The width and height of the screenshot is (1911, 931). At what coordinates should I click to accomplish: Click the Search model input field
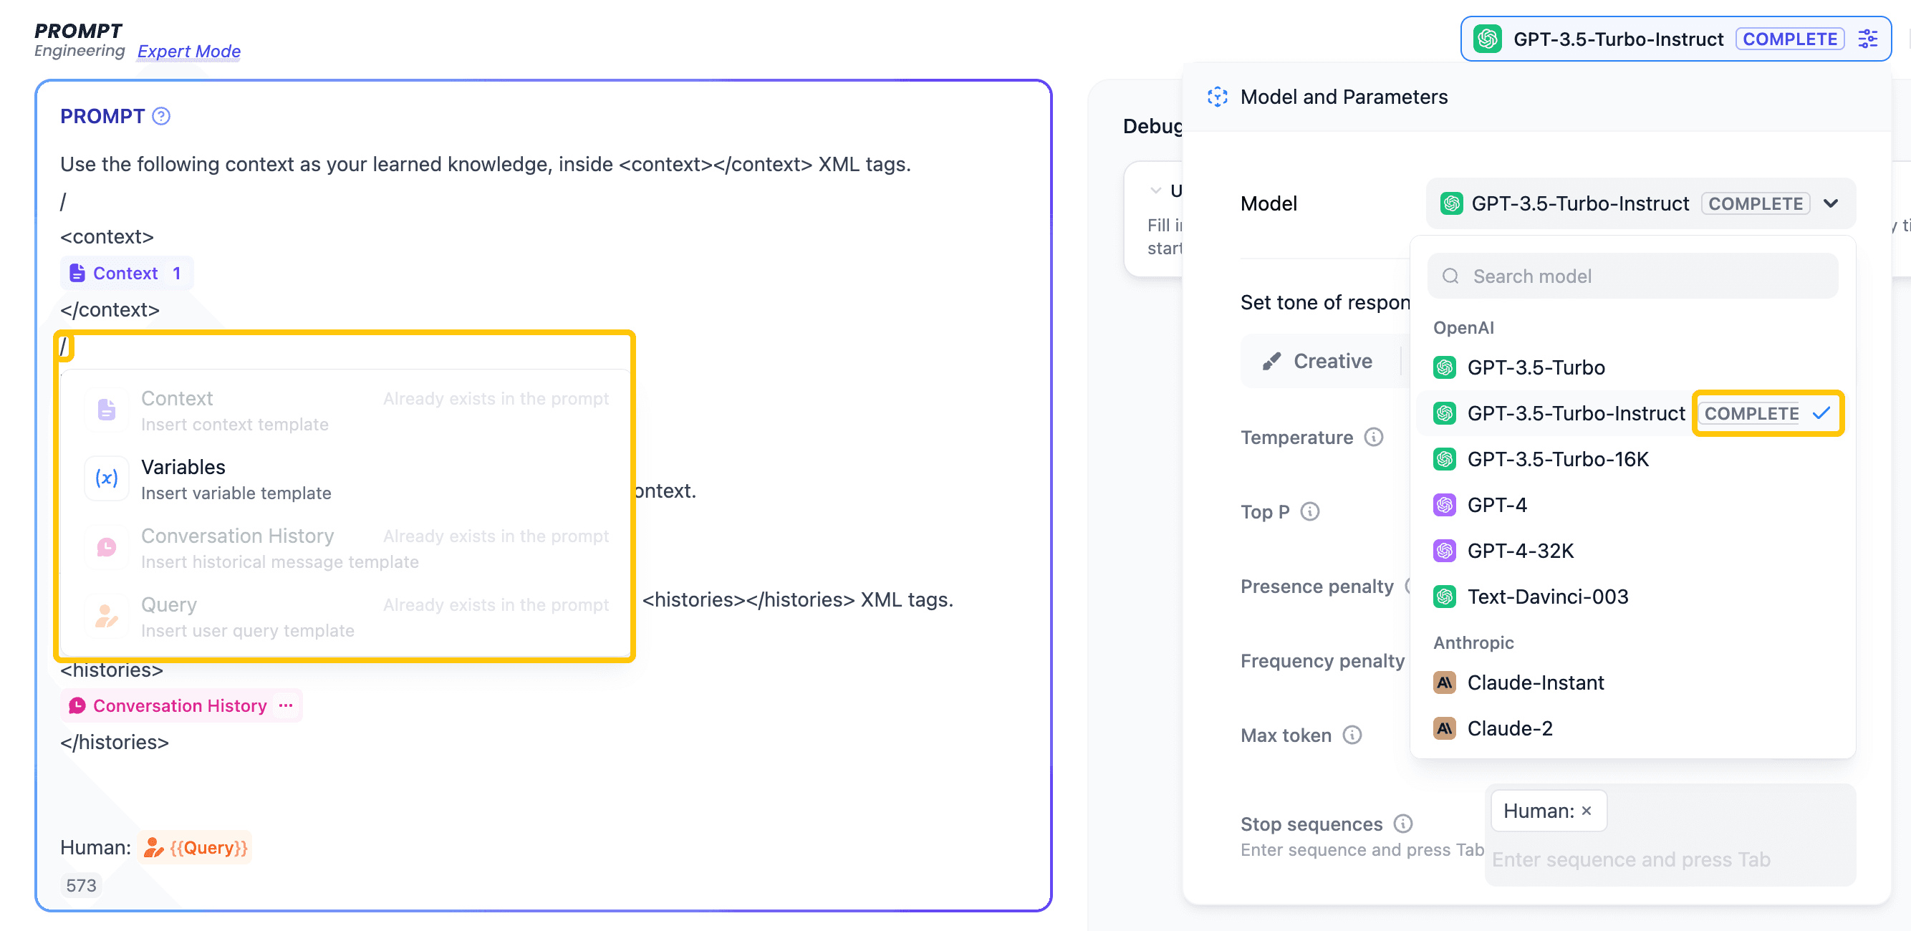tap(1632, 276)
